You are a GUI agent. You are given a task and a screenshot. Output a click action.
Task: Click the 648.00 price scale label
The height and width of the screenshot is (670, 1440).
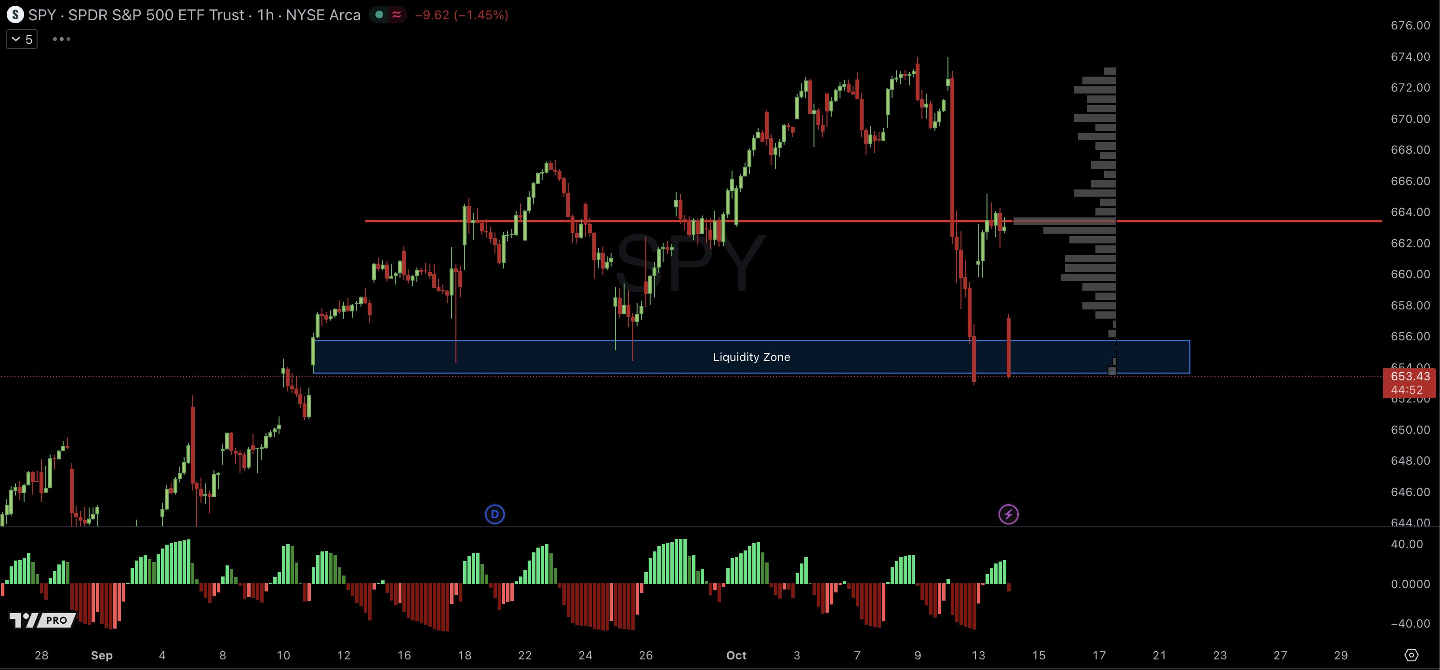pos(1411,460)
